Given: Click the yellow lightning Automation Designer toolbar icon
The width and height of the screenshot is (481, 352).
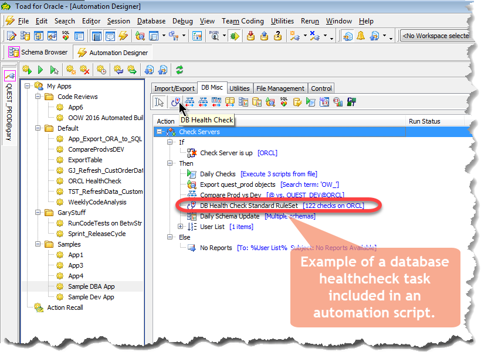Looking at the screenshot, I should tap(123, 36).
